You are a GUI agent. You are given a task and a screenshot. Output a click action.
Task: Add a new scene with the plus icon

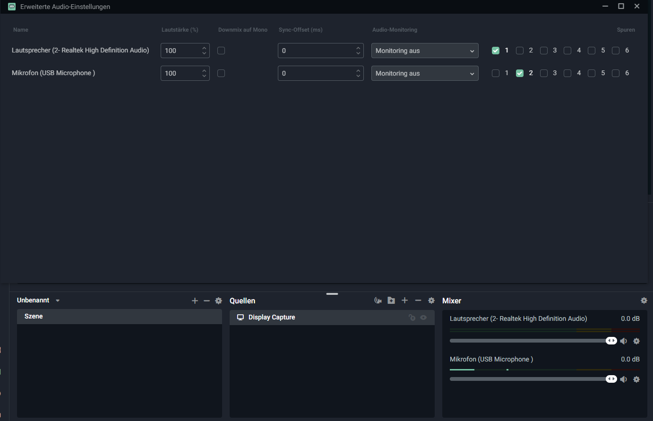pos(195,301)
